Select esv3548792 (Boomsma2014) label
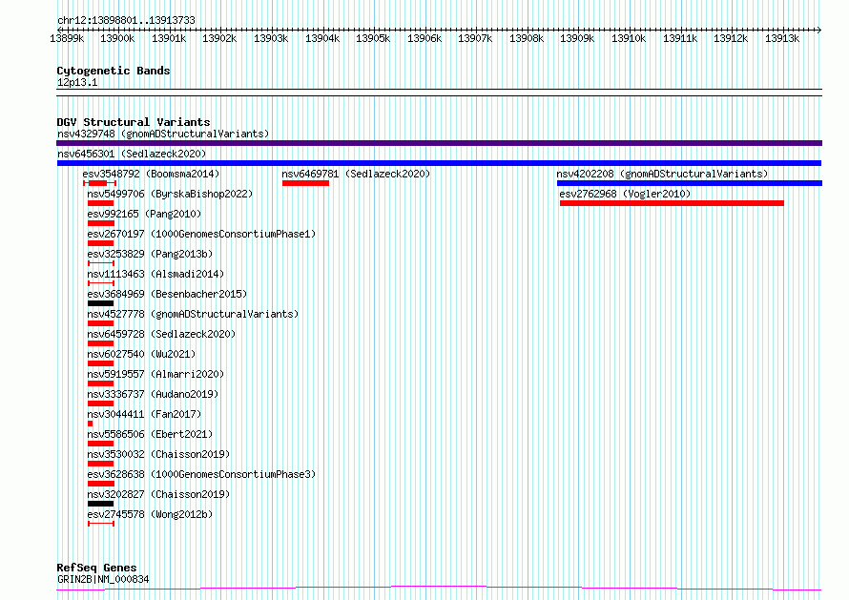849x600 pixels. pyautogui.click(x=151, y=174)
